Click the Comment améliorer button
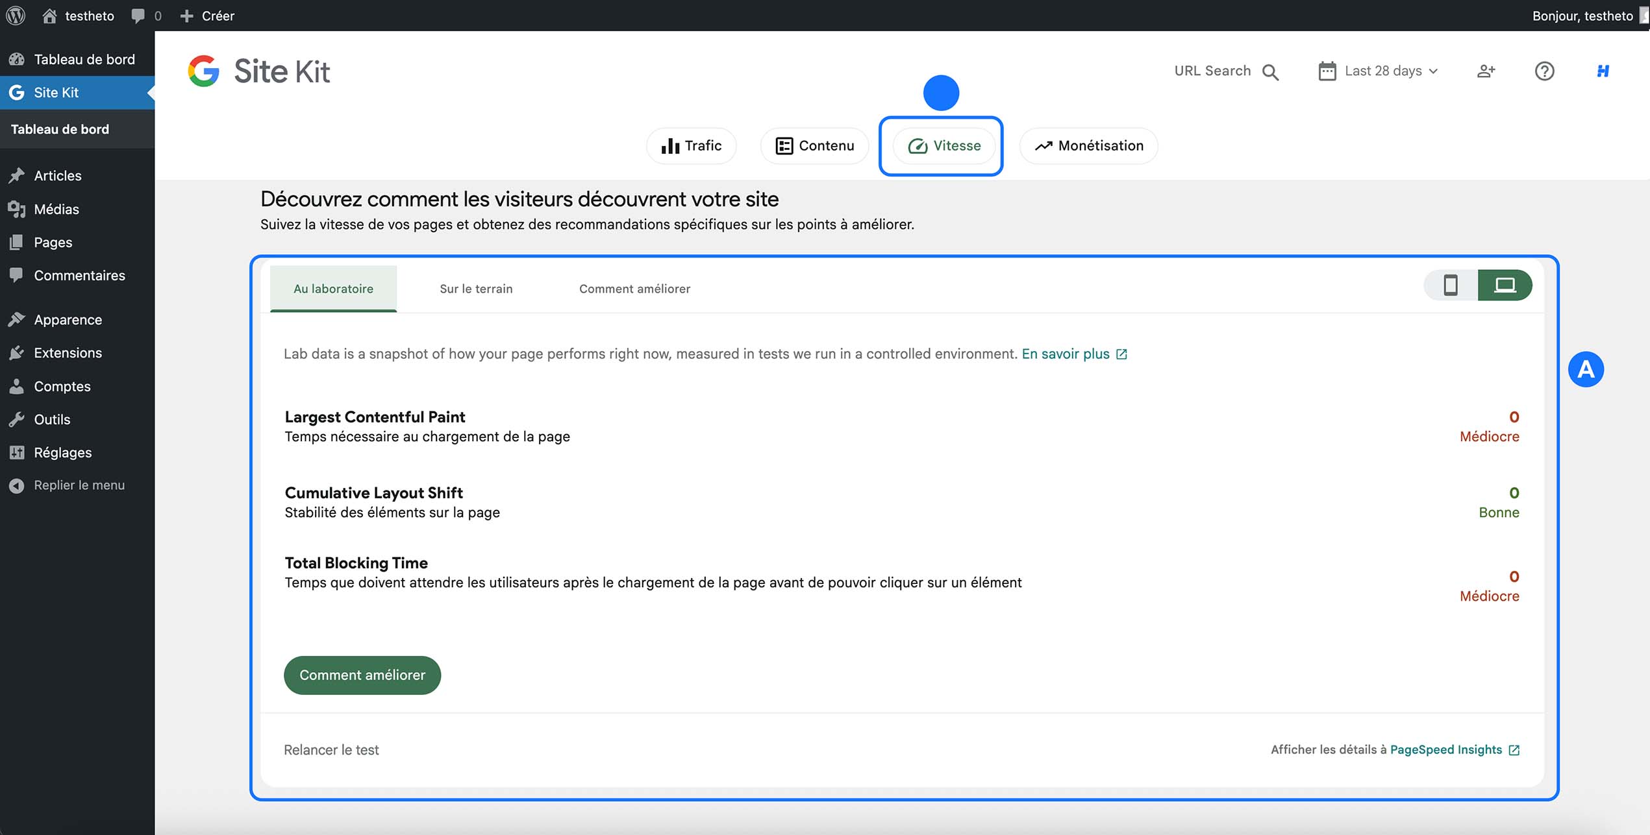 (362, 675)
